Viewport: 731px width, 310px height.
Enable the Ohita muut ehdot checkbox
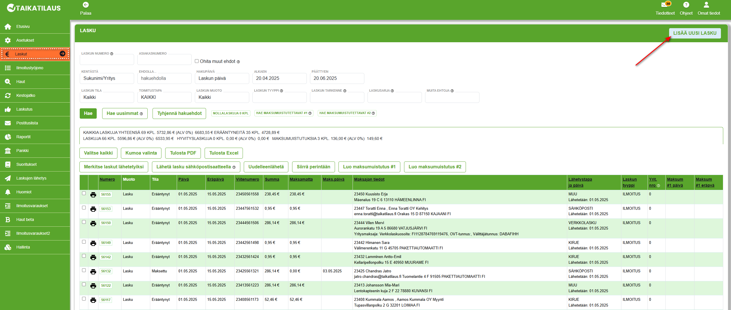tap(197, 61)
